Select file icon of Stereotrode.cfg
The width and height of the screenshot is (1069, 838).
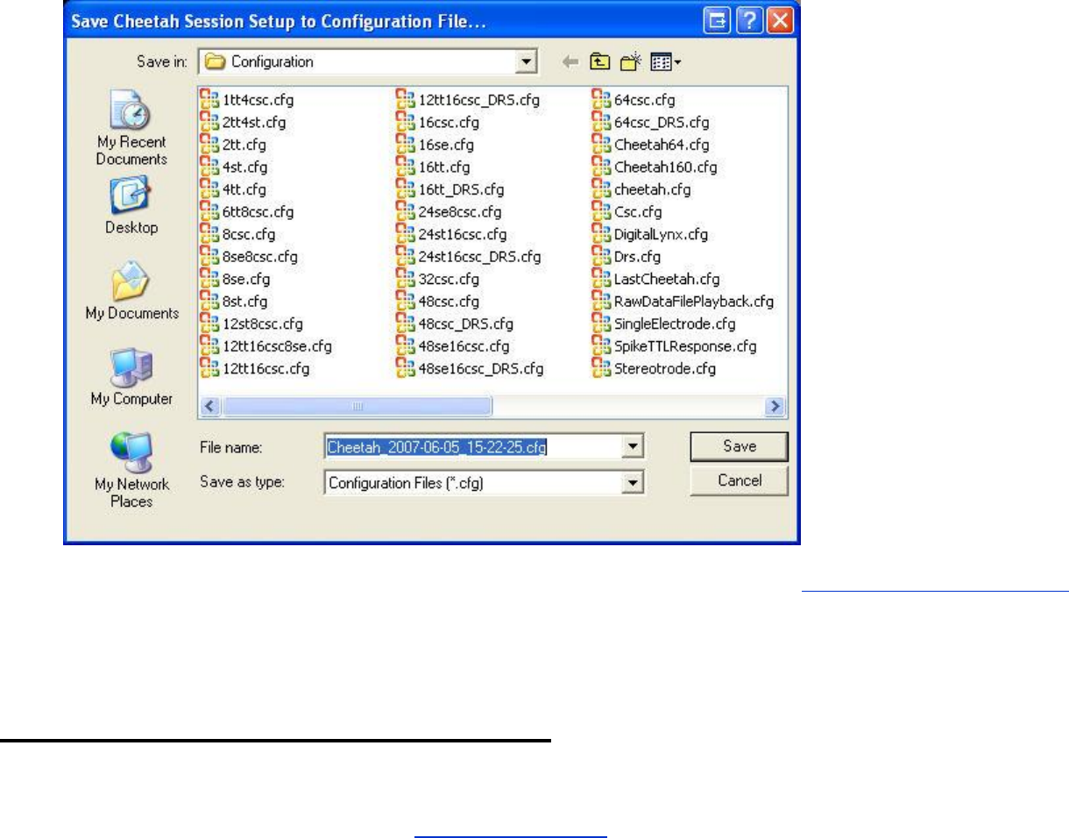tap(601, 368)
